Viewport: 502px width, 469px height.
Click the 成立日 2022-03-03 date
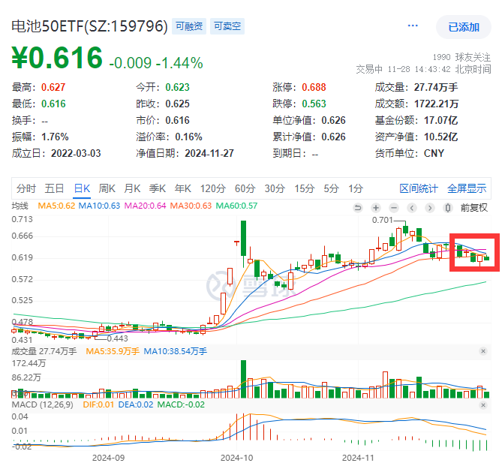[76, 154]
